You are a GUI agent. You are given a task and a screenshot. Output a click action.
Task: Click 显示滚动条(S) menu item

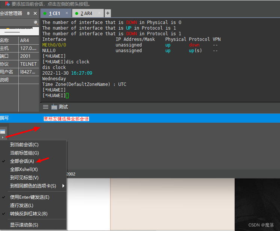pyautogui.click(x=24, y=225)
